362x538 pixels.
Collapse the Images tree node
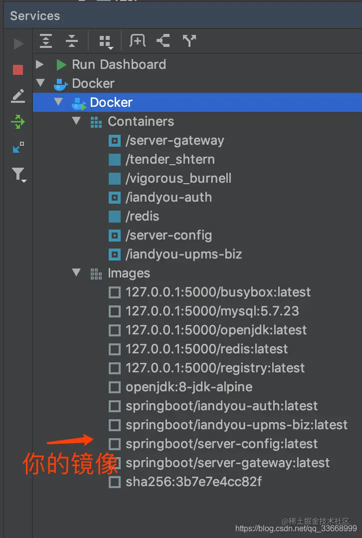click(x=76, y=273)
